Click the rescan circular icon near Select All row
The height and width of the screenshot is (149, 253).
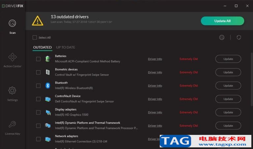(222, 37)
